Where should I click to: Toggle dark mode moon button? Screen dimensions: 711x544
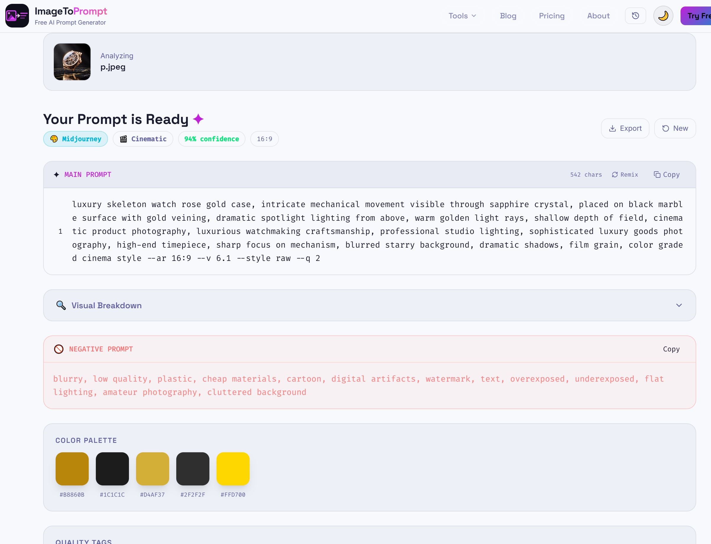coord(663,16)
